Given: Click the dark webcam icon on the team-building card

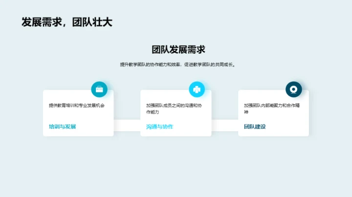Looking at the screenshot, I should 294,89.
